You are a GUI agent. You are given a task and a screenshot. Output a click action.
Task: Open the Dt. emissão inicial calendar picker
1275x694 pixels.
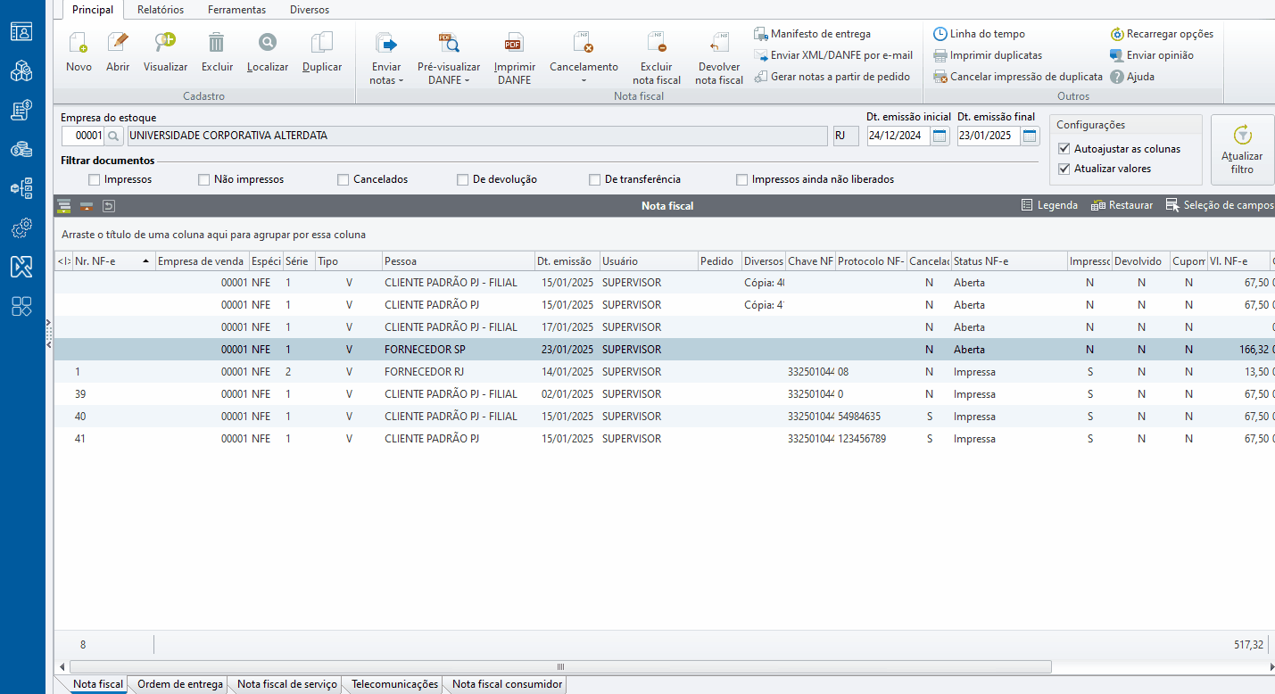point(940,136)
